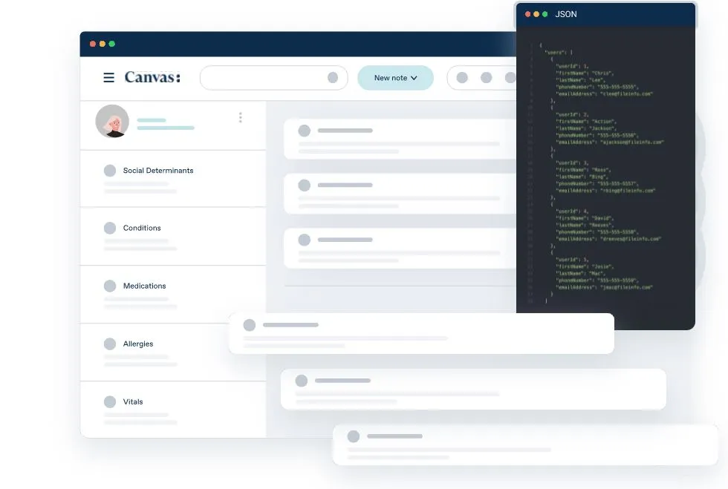Open the three-dot menu beside the patient name
The height and width of the screenshot is (489, 728).
(241, 117)
